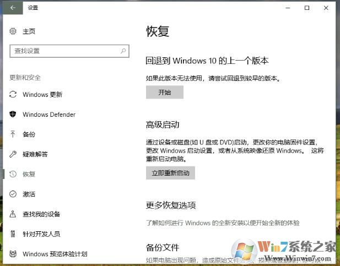Screen dimensions: 340x266
Task: Click the 疑难解答 wrench icon
Action: [13, 154]
